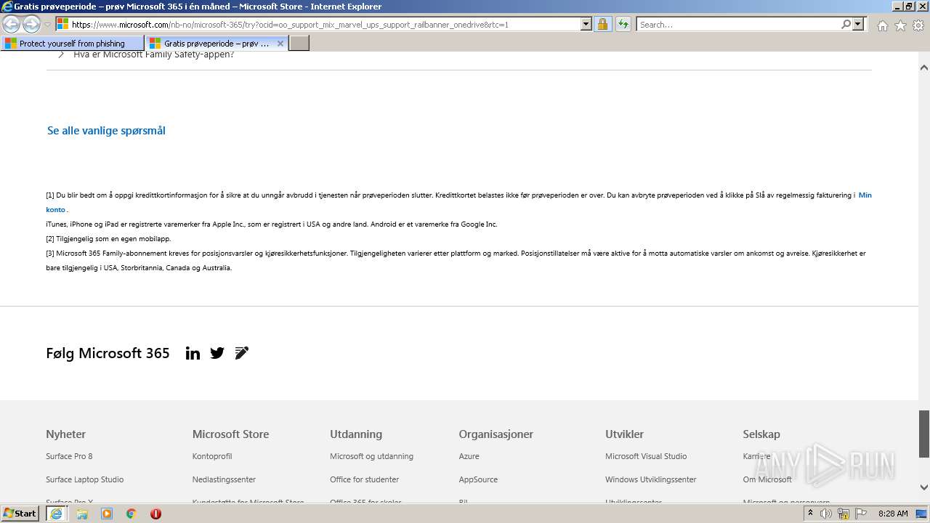Open Office for studenter link

[364, 479]
